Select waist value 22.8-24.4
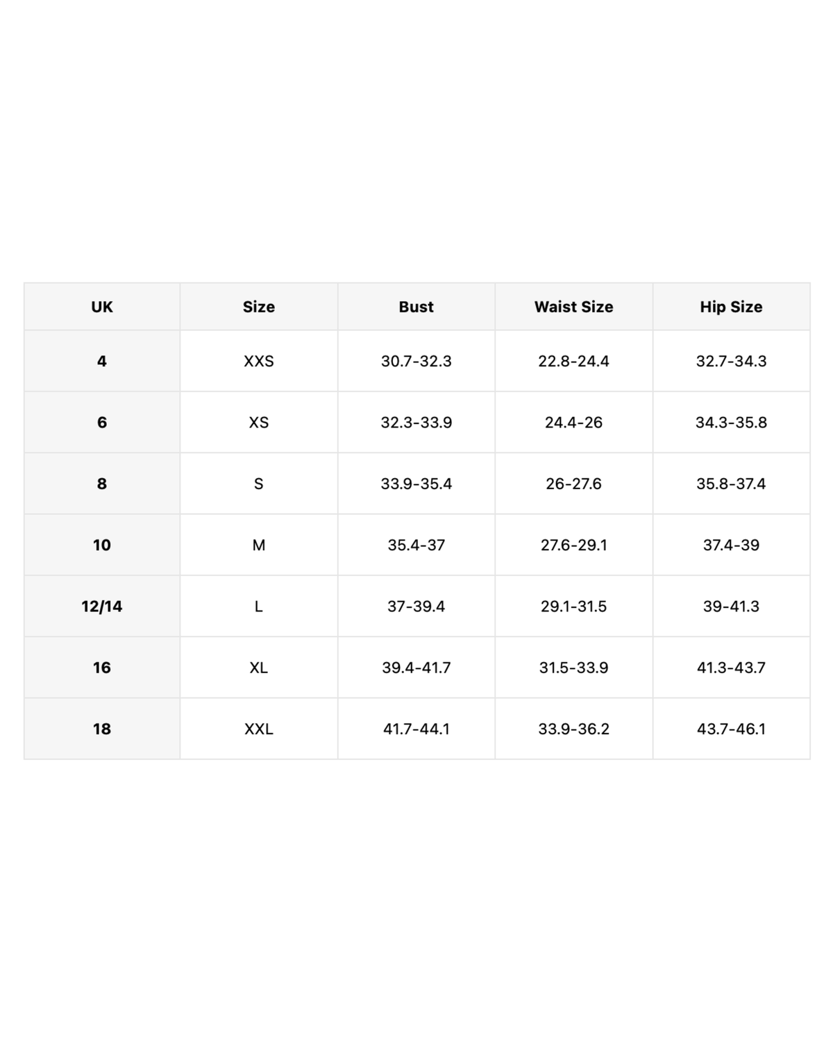Image resolution: width=833 pixels, height=1041 pixels. click(574, 361)
